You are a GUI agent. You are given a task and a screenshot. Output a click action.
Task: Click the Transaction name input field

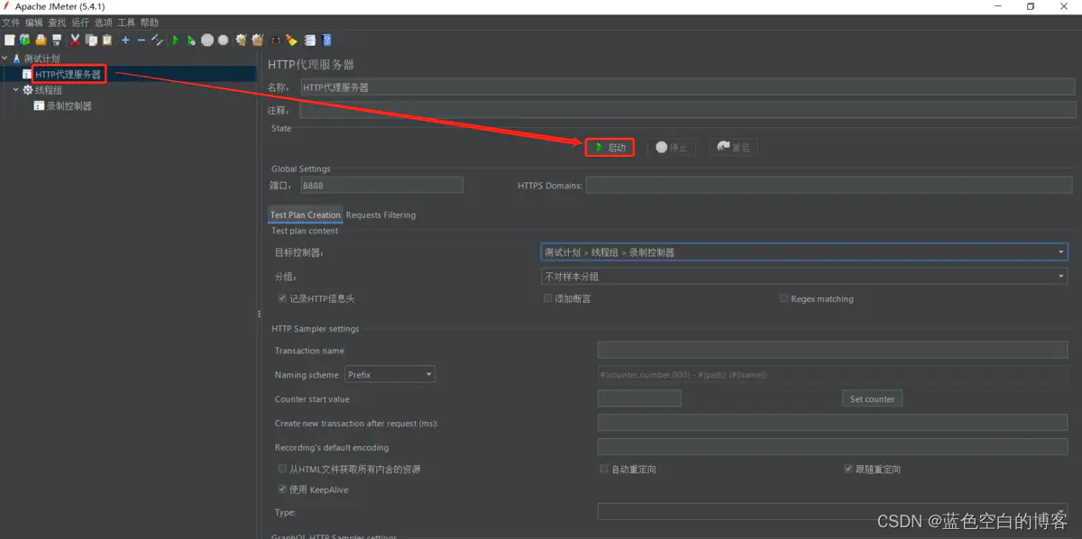pos(832,350)
